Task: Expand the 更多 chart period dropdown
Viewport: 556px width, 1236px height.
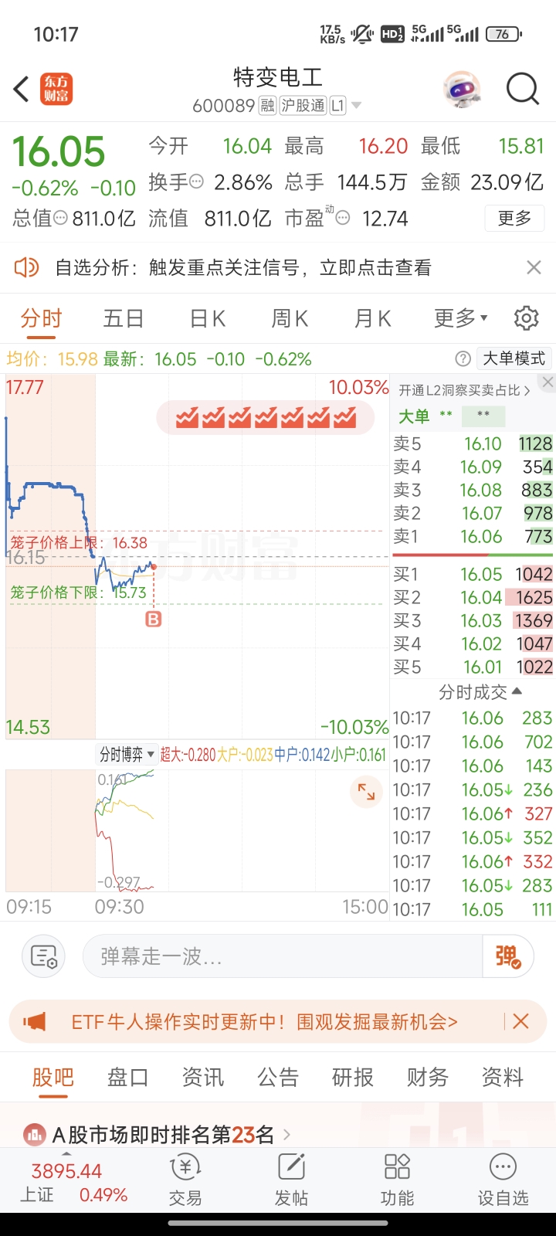Action: pos(461,318)
